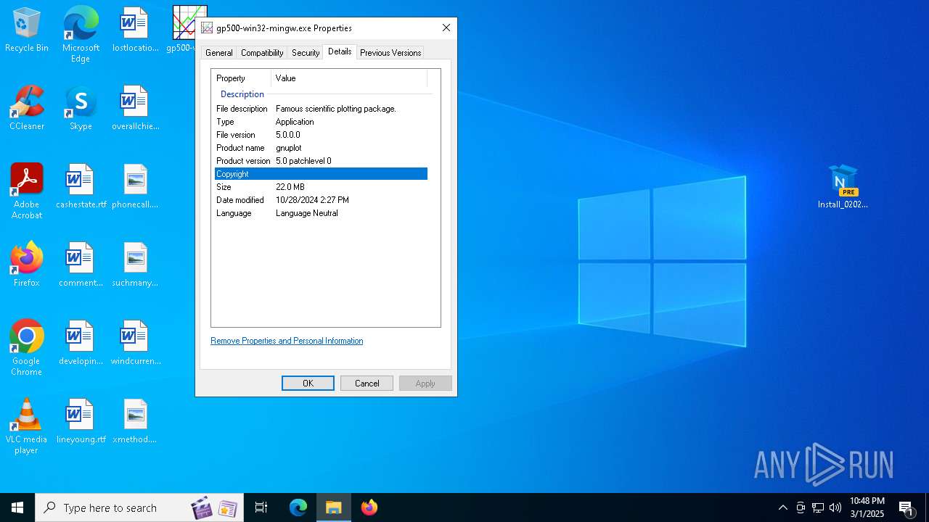Click the Value column header
This screenshot has height=522, width=929.
pyautogui.click(x=349, y=78)
